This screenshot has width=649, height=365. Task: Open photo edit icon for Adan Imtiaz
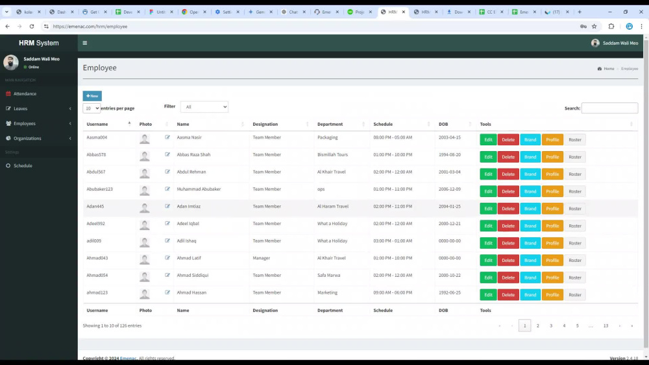pos(167,206)
